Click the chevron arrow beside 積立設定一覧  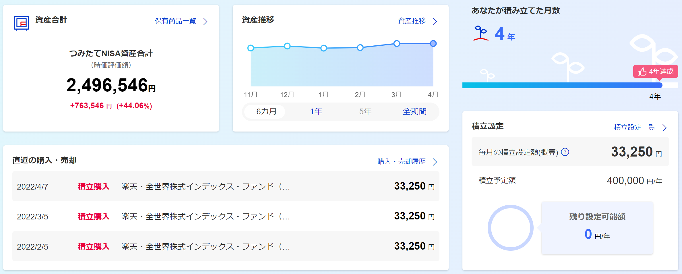664,128
